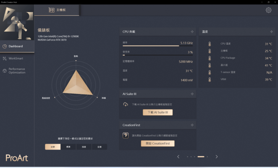Open the Dashboard sidebar item
Screen dimensions: 278x168
point(17,46)
